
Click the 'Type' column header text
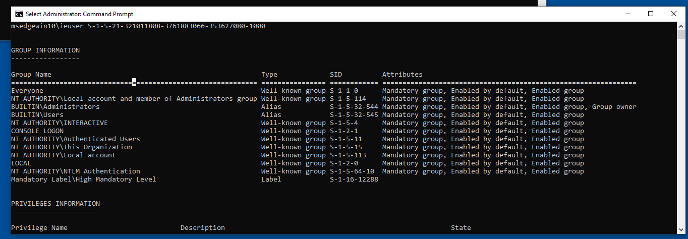pyautogui.click(x=269, y=75)
